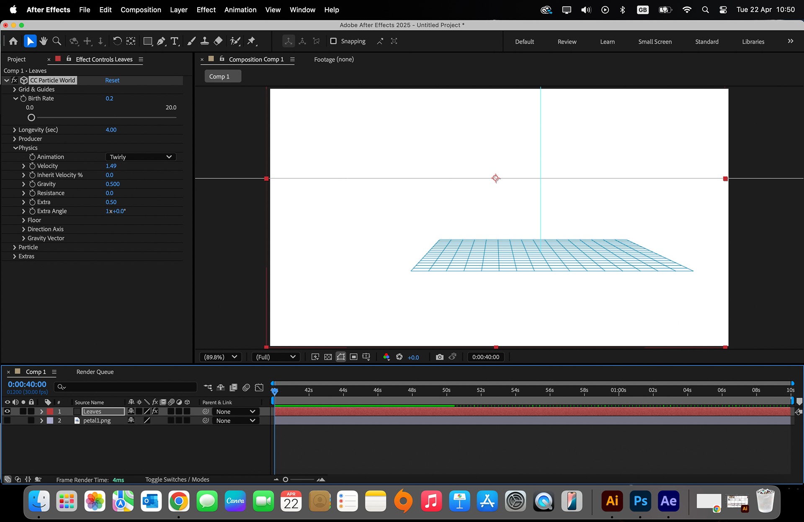Select the Home icon in toolbar

click(x=13, y=41)
